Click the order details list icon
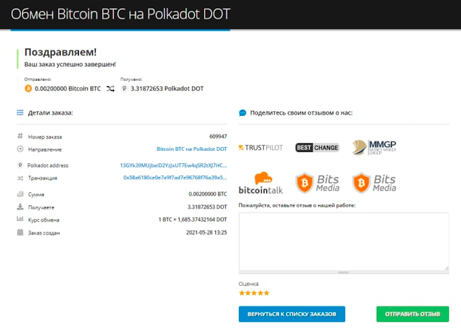The width and height of the screenshot is (461, 332). (x=20, y=113)
